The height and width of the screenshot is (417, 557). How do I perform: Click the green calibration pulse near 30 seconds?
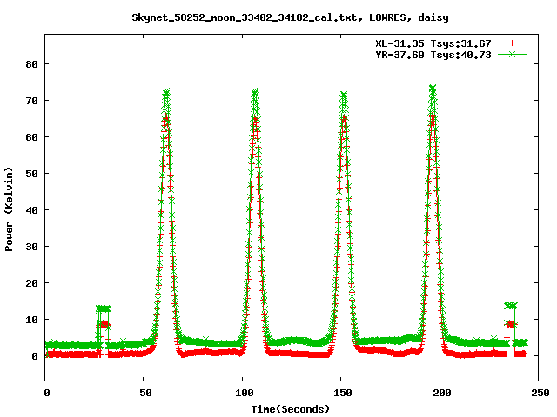(104, 308)
